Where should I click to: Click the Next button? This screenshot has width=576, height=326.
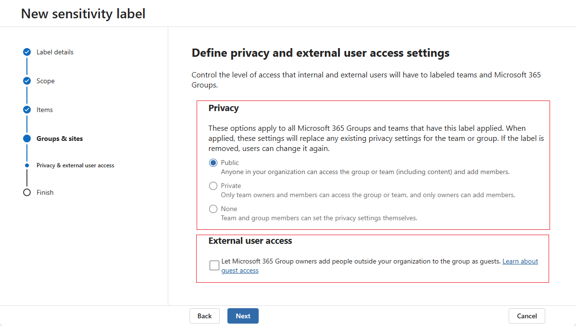point(243,316)
